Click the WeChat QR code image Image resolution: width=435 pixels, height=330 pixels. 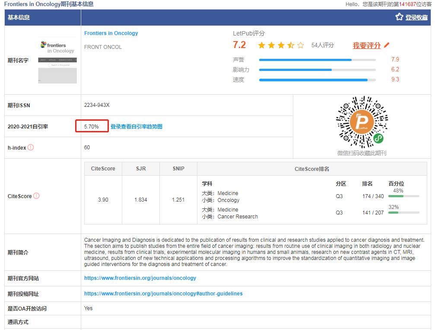[x=362, y=122]
